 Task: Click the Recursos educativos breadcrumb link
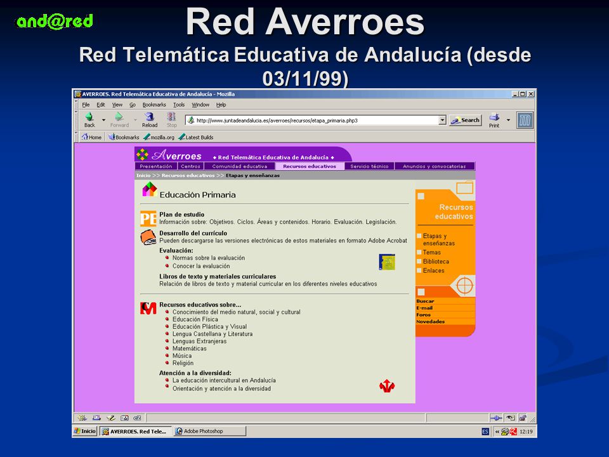pos(188,176)
